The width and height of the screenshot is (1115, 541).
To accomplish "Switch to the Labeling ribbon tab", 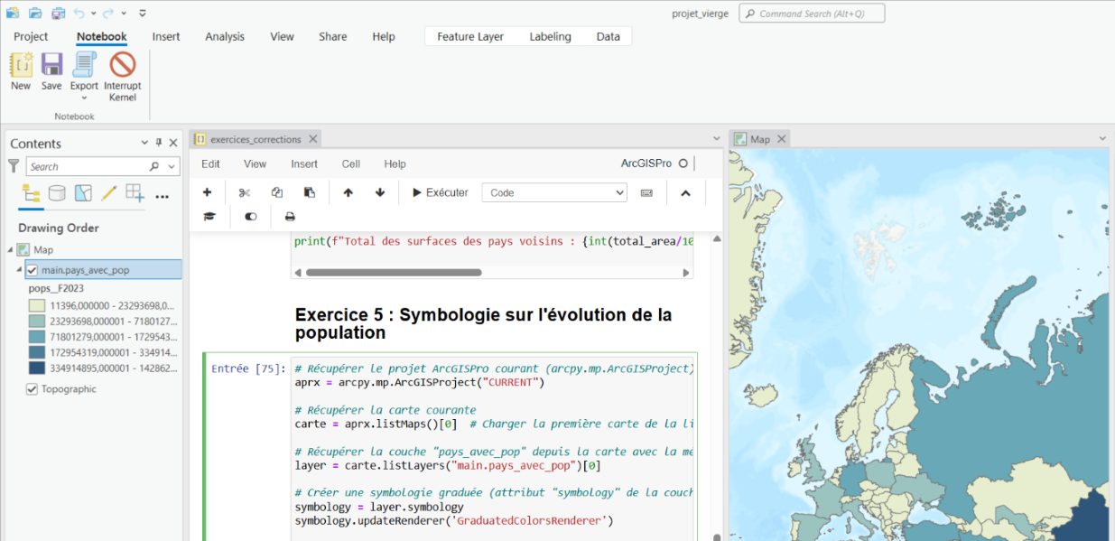I will click(551, 36).
